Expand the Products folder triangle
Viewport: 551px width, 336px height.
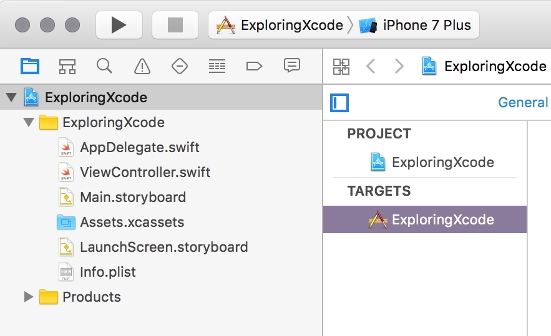(x=29, y=297)
